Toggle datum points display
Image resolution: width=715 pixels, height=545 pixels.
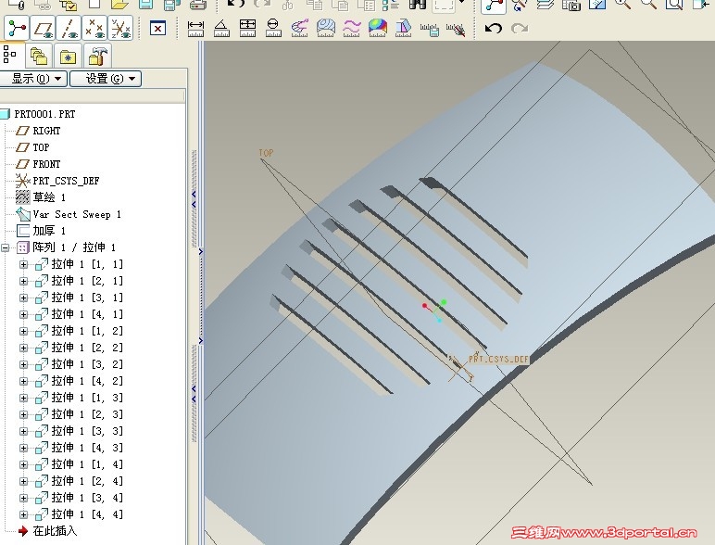[x=94, y=29]
